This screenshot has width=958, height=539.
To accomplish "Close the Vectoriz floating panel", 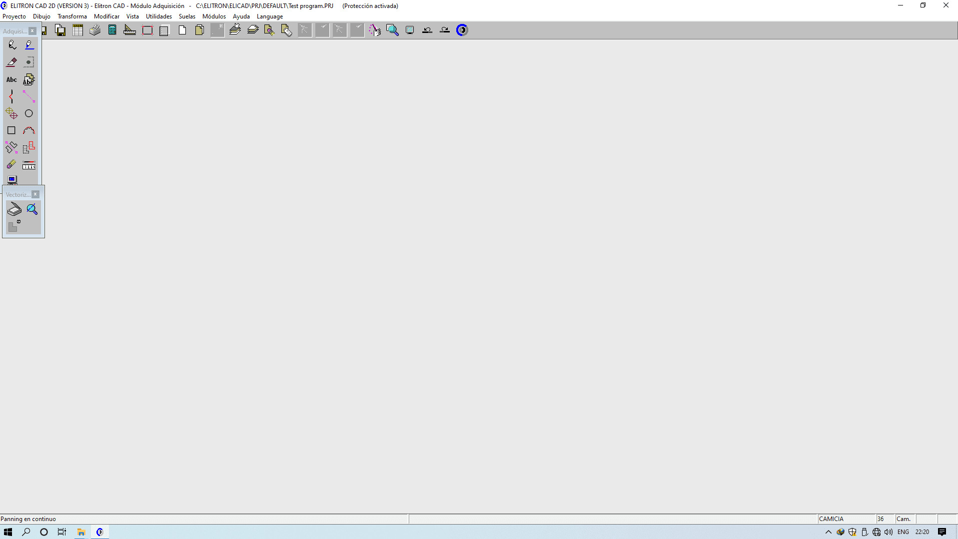I will [35, 194].
